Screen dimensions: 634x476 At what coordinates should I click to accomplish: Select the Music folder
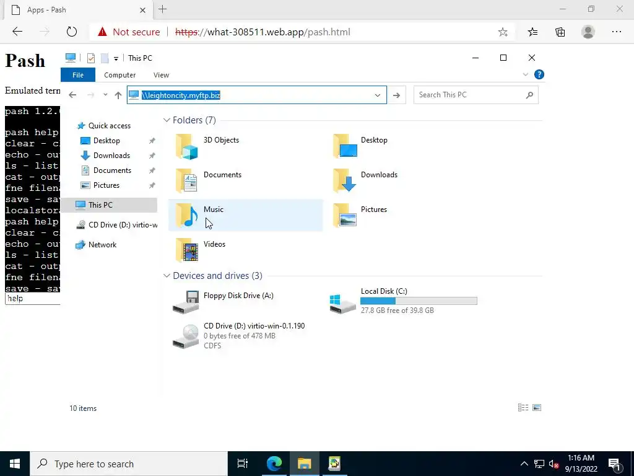(x=245, y=215)
